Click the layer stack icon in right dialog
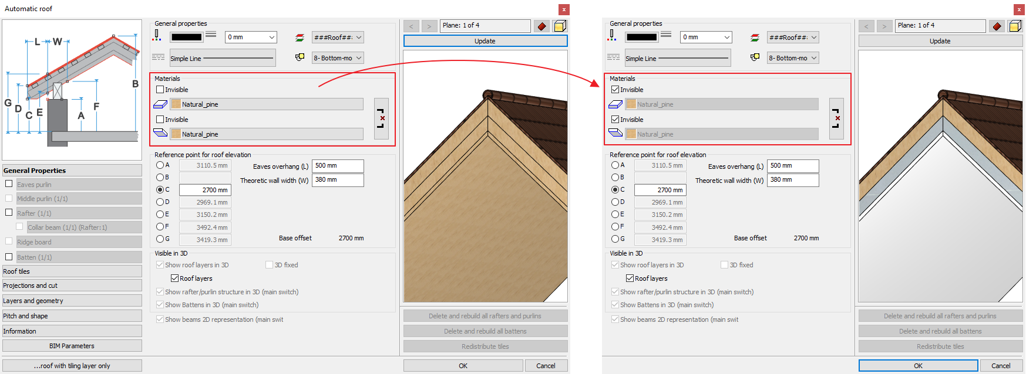This screenshot has width=1026, height=374. click(755, 38)
